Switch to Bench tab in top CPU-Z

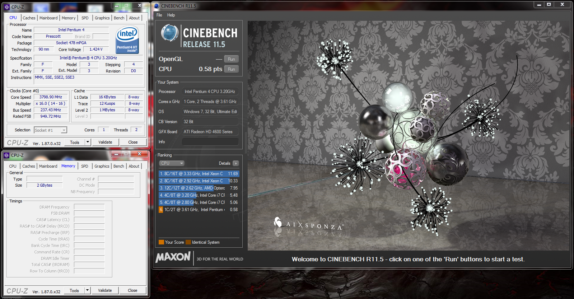click(119, 18)
